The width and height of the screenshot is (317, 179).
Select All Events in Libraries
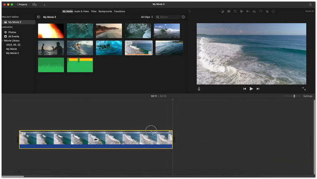tap(14, 37)
